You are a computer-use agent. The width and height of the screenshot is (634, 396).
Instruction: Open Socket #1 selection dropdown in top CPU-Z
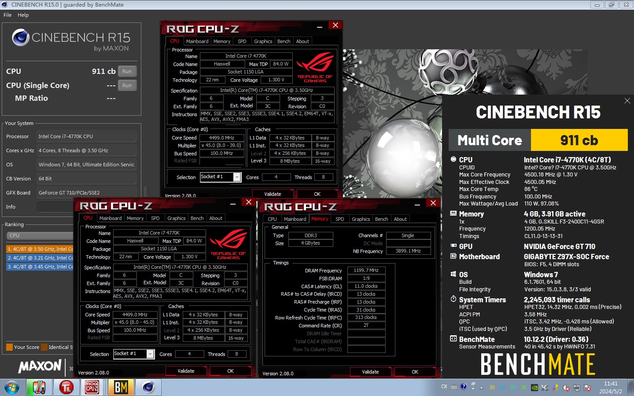(x=237, y=177)
